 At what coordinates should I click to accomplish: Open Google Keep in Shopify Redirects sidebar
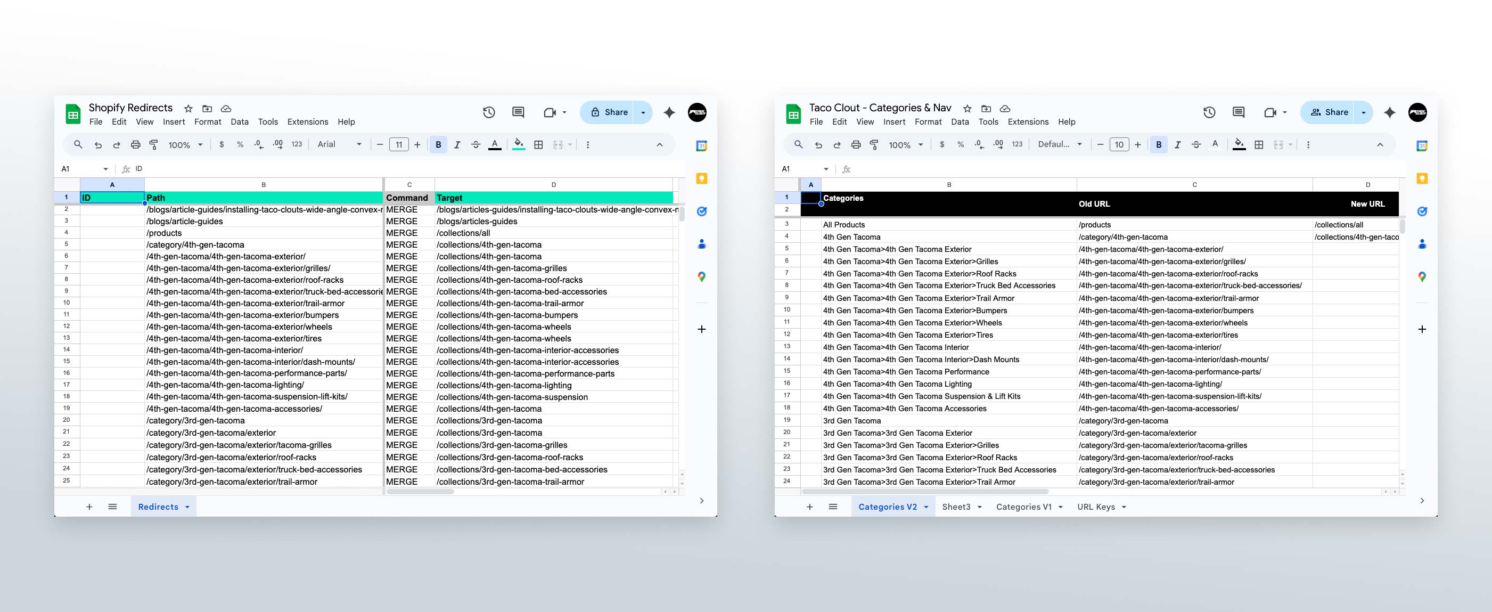[701, 178]
